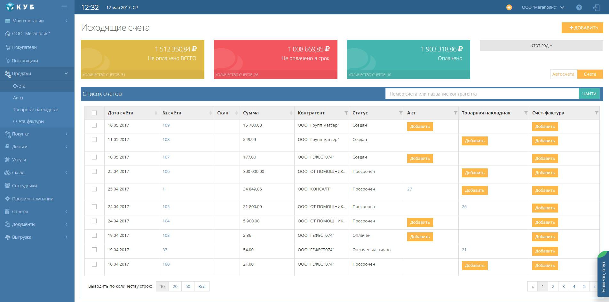Image resolution: width=609 pixels, height=302 pixels.
Task: Select the checkbox for invoice 108
Action: (x=94, y=139)
